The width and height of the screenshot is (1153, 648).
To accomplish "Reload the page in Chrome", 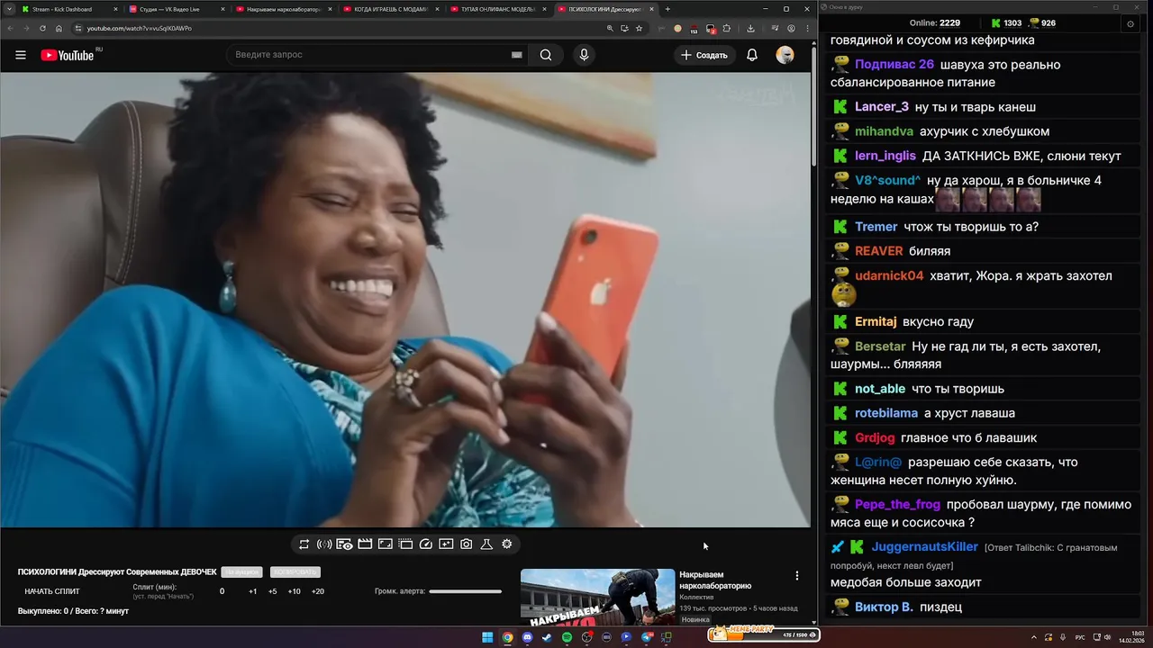I will 41,28.
